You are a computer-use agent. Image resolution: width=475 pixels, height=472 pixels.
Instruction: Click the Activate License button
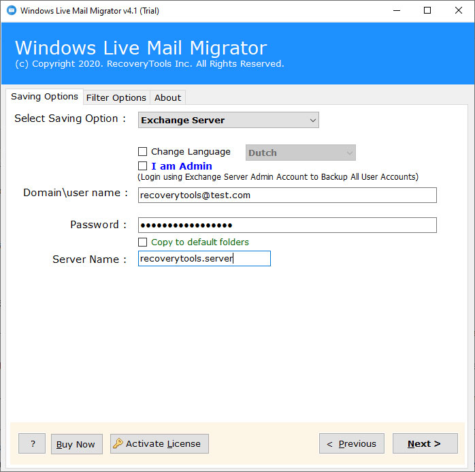[x=159, y=443]
